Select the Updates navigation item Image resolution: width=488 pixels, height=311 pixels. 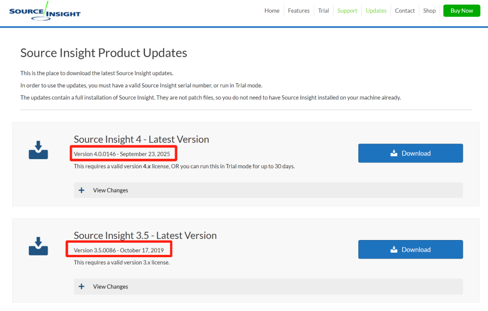click(376, 10)
